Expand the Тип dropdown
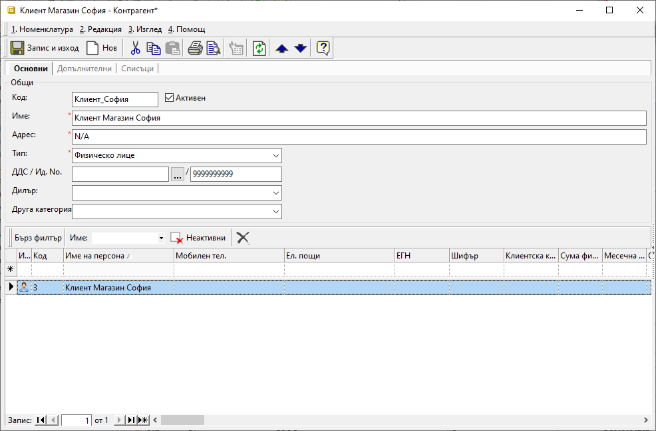The height and width of the screenshot is (431, 656). tap(276, 156)
